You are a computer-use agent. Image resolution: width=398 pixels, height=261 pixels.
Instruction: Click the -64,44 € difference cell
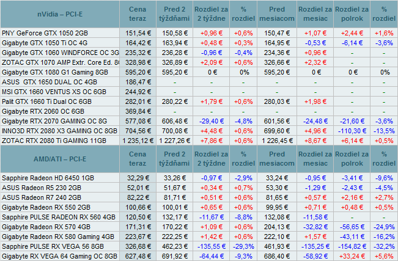point(212,256)
